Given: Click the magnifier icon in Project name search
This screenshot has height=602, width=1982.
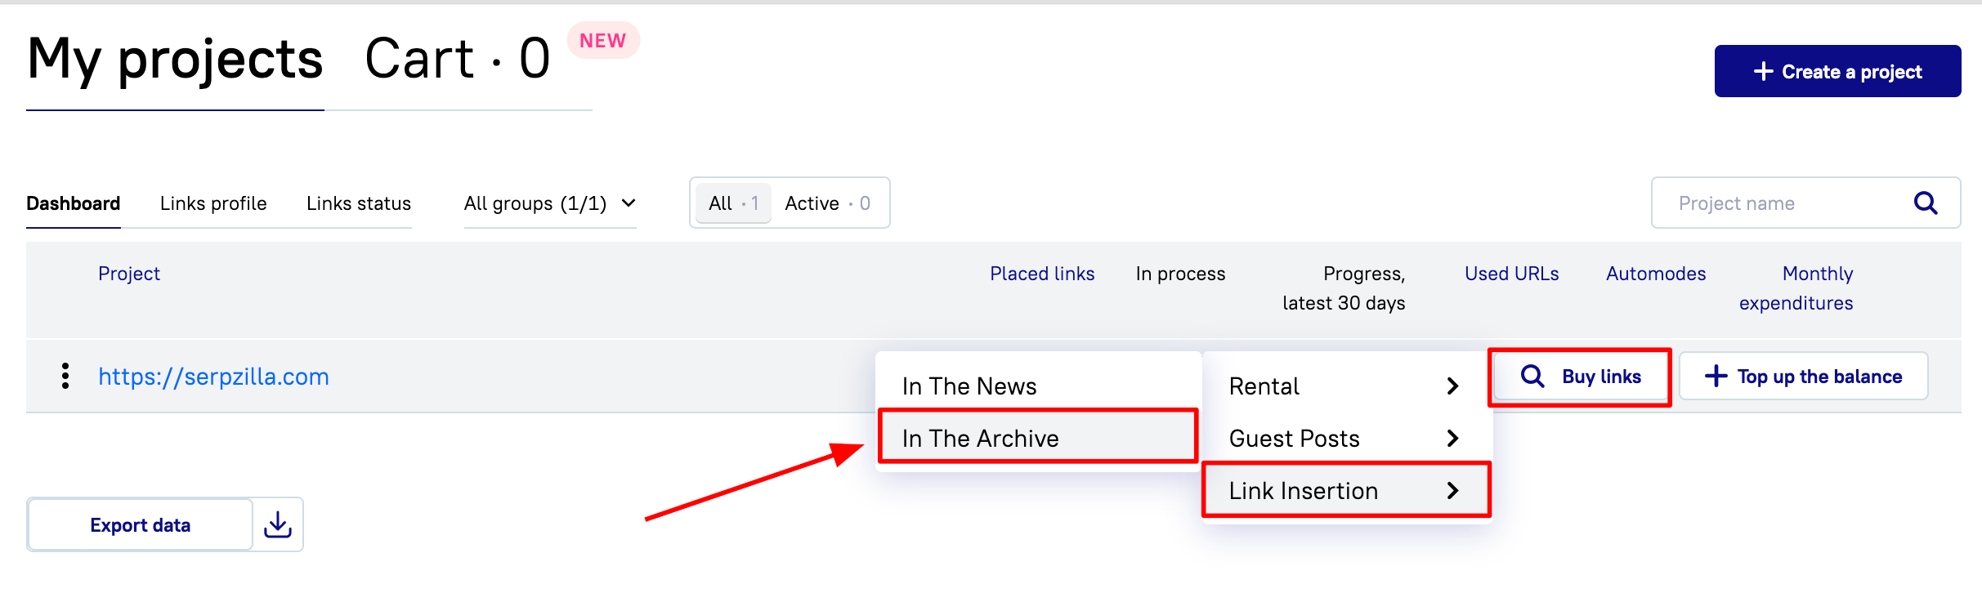Looking at the screenshot, I should [x=1926, y=203].
